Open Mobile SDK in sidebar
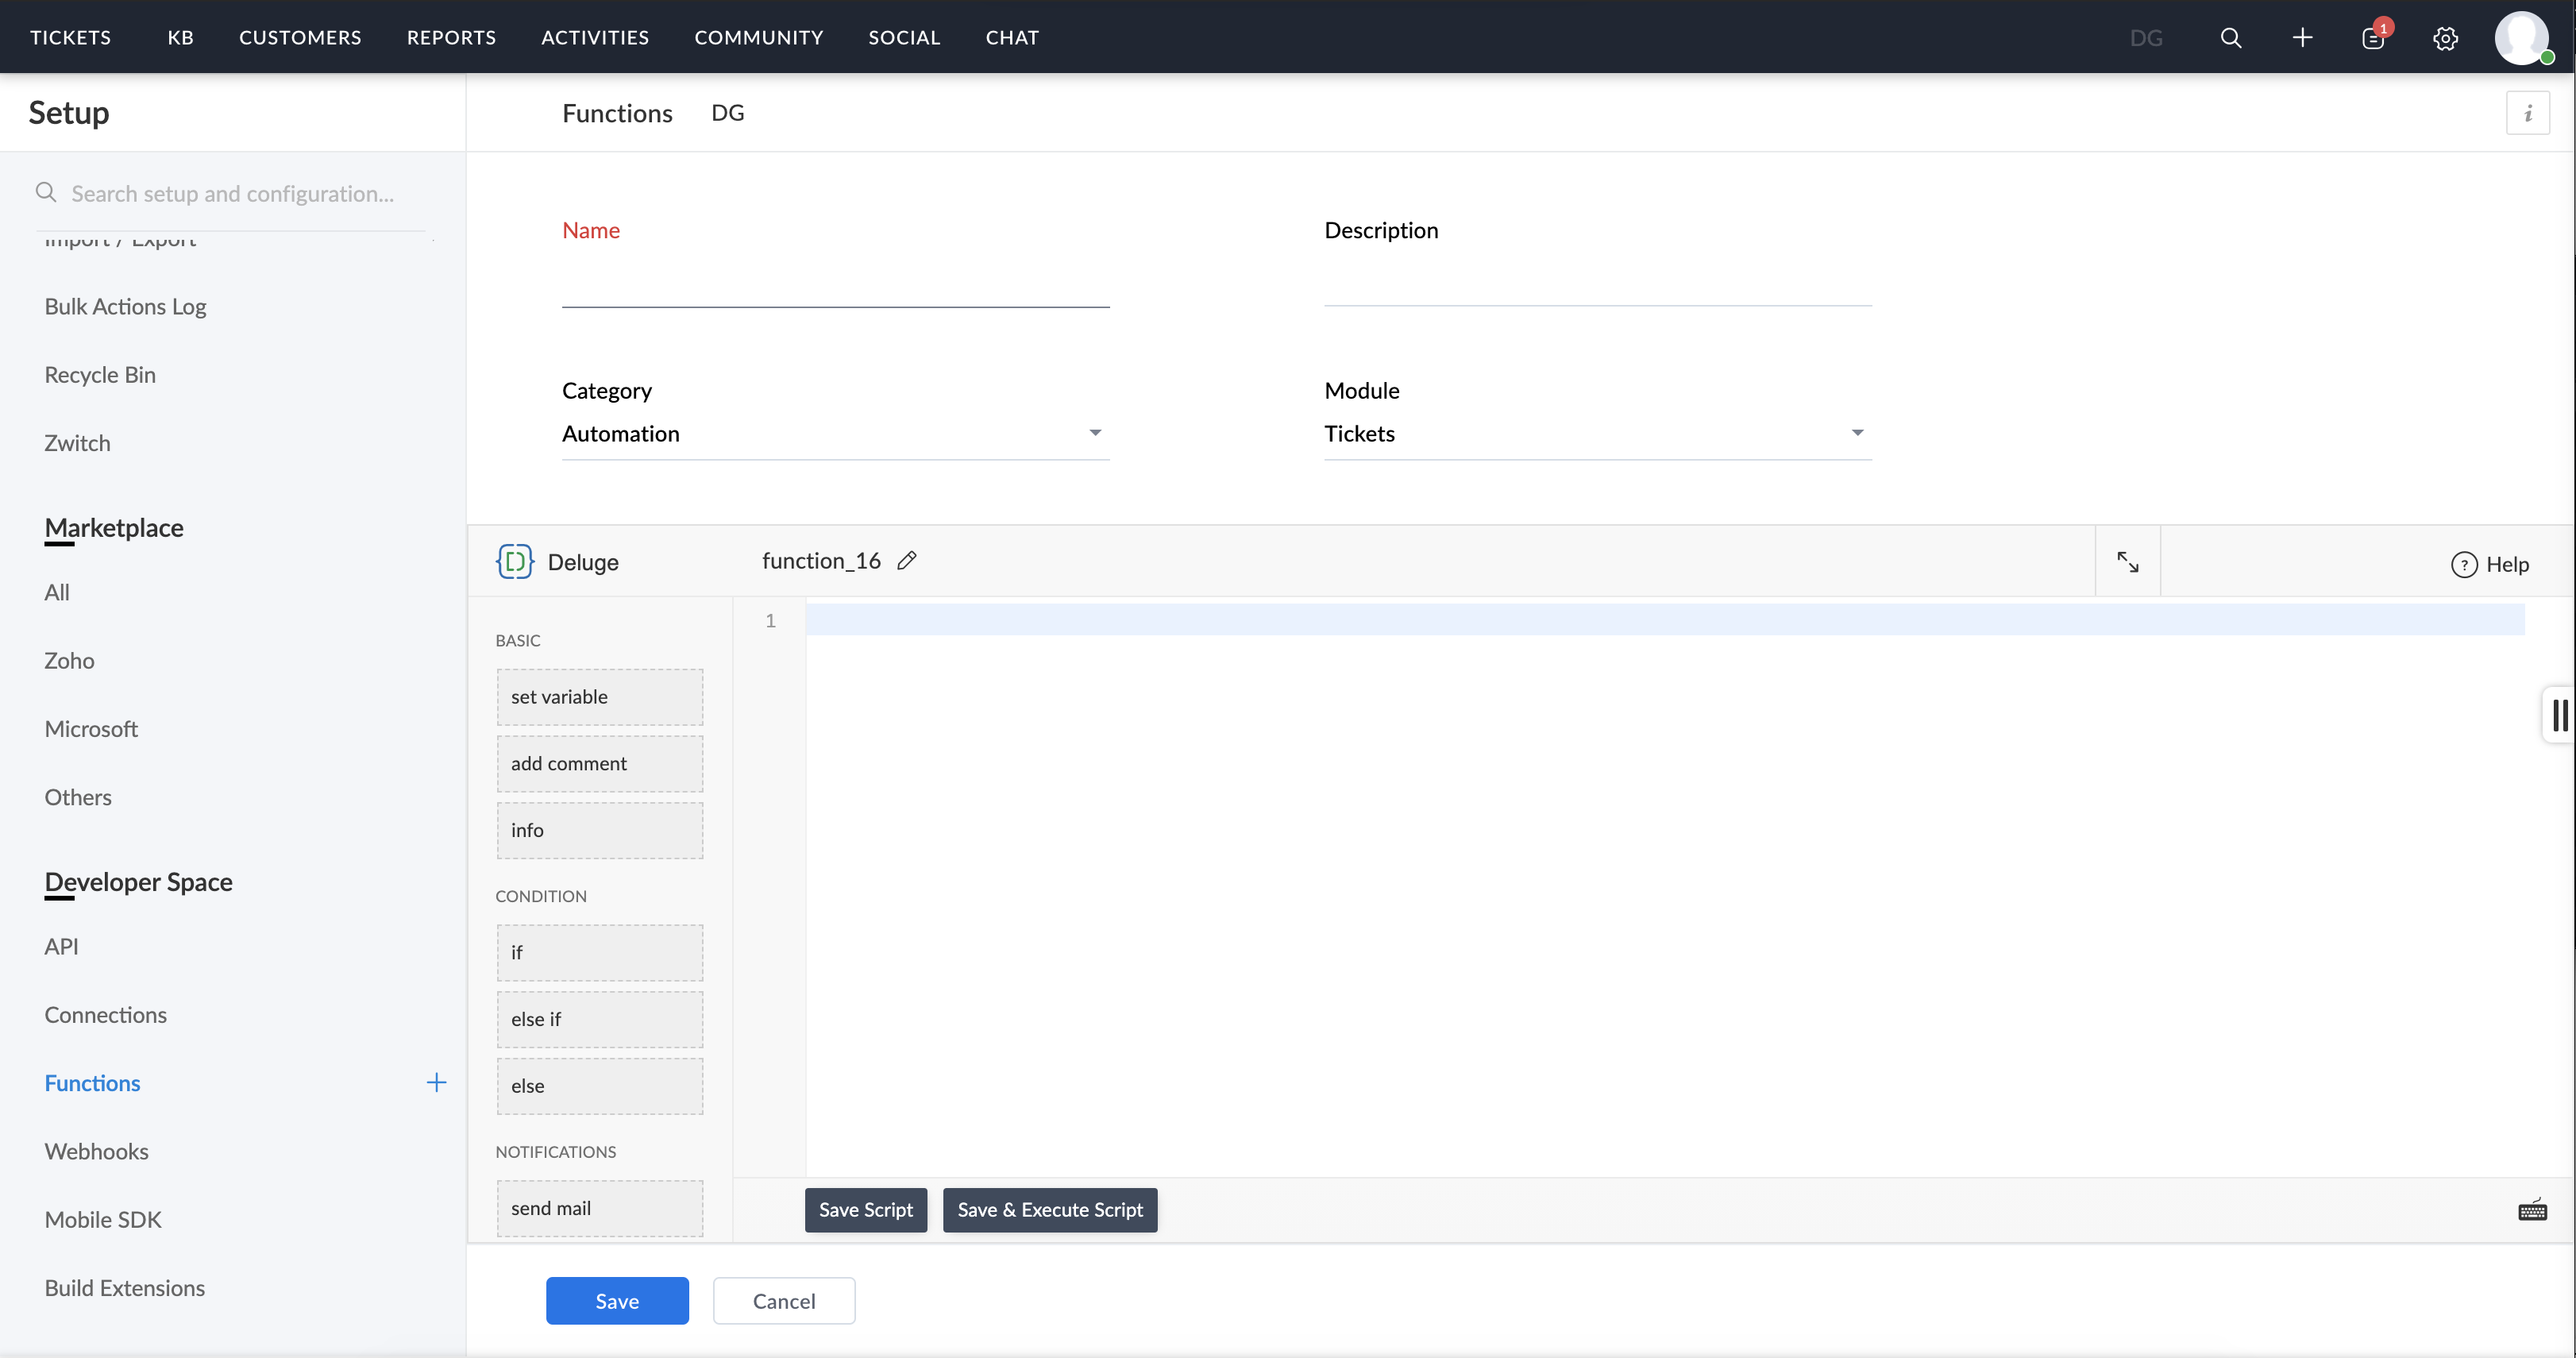Screen dimensions: 2576x1358 tap(103, 1219)
